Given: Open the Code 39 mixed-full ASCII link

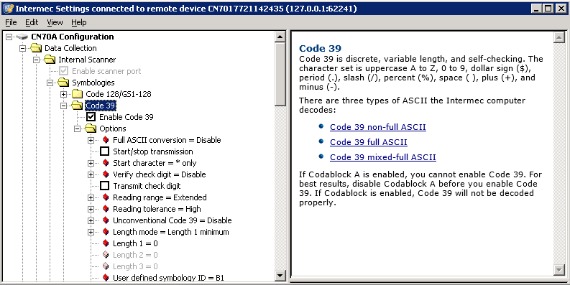Looking at the screenshot, I should [x=383, y=157].
